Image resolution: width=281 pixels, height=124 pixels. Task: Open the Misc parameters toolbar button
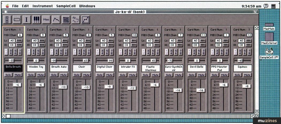46,19
